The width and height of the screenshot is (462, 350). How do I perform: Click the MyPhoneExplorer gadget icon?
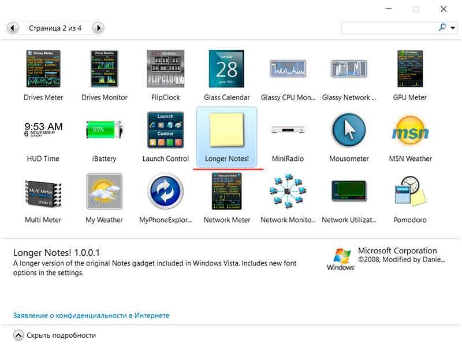pos(166,191)
